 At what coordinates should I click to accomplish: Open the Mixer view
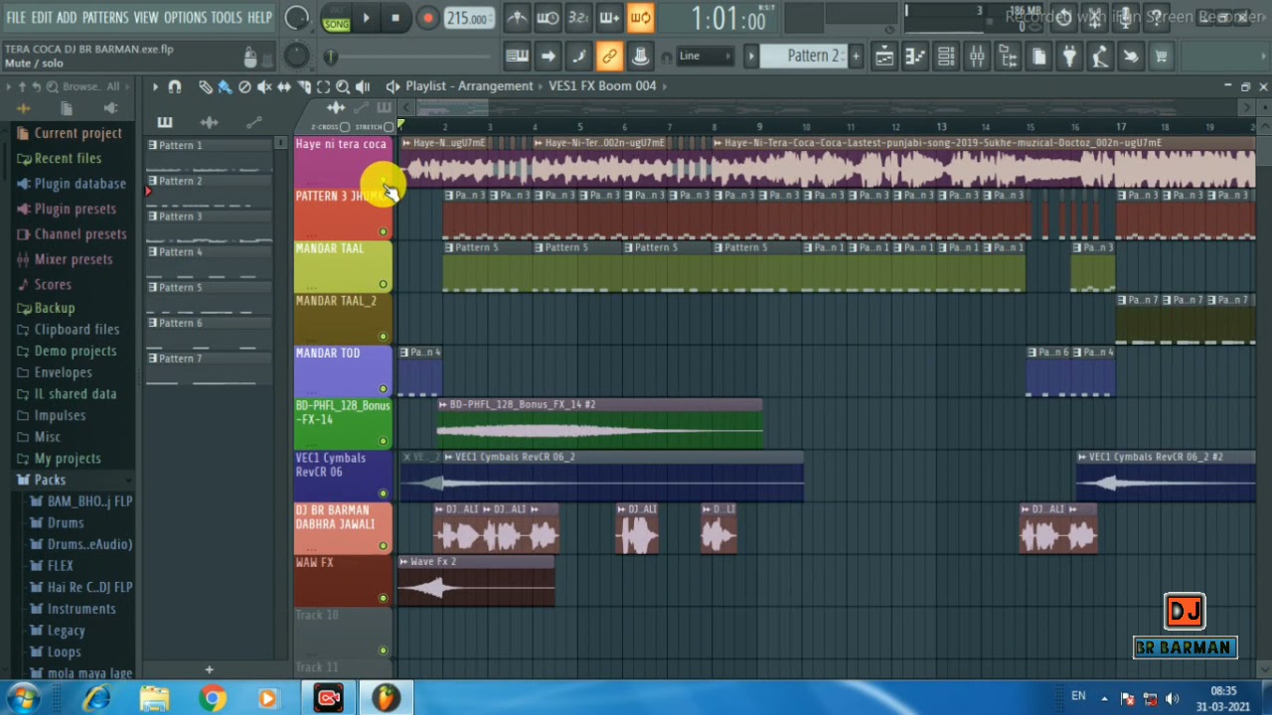click(977, 57)
